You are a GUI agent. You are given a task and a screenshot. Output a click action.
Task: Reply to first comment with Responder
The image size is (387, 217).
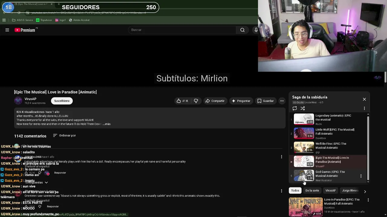click(x=60, y=173)
